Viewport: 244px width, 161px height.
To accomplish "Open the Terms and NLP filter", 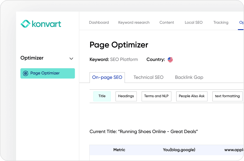I will coord(156,96).
